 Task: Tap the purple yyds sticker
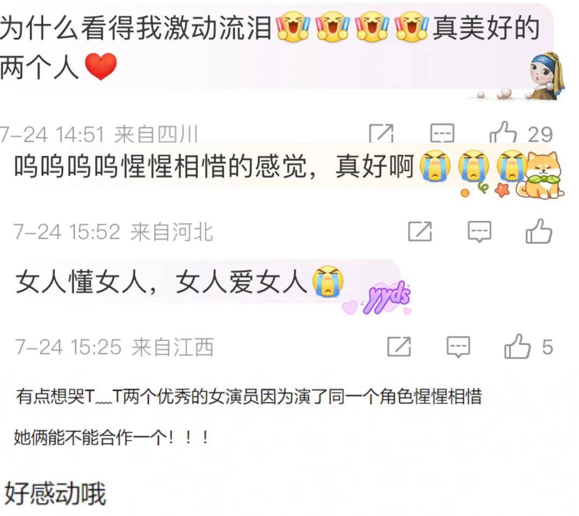tap(385, 298)
